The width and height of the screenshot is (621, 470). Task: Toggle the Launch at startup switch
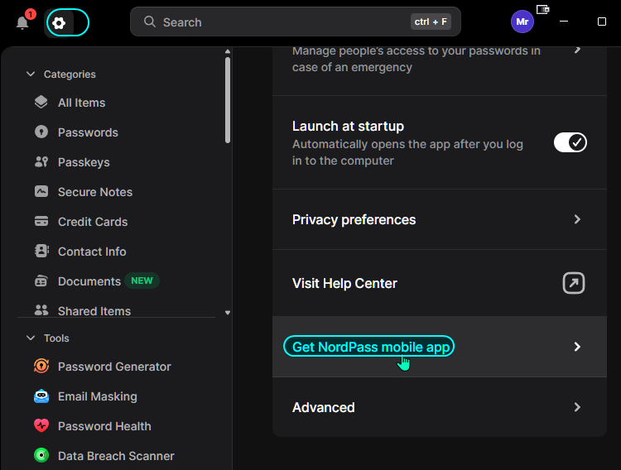(570, 142)
